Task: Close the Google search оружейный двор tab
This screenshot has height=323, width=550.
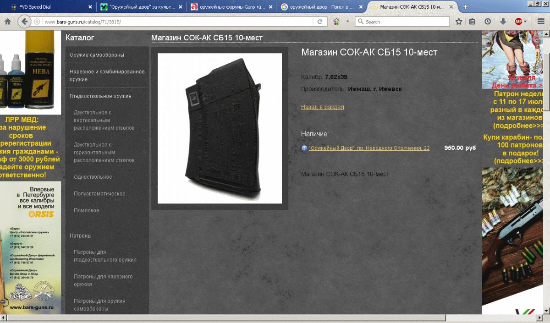Action: tap(362, 7)
